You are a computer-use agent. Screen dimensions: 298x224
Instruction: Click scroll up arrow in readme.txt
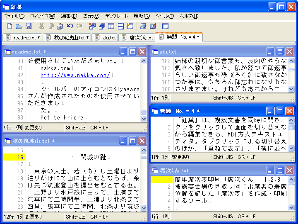pyautogui.click(x=144, y=61)
